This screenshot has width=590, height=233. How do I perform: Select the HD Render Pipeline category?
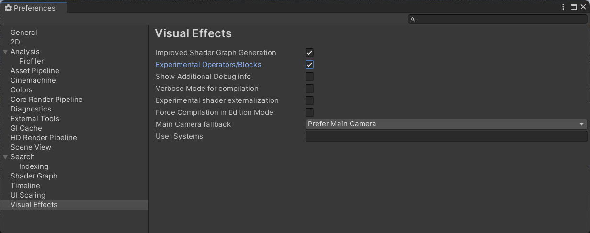click(44, 138)
